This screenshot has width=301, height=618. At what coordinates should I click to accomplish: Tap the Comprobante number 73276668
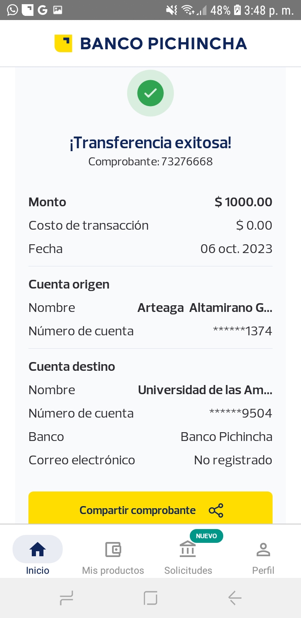pyautogui.click(x=187, y=162)
